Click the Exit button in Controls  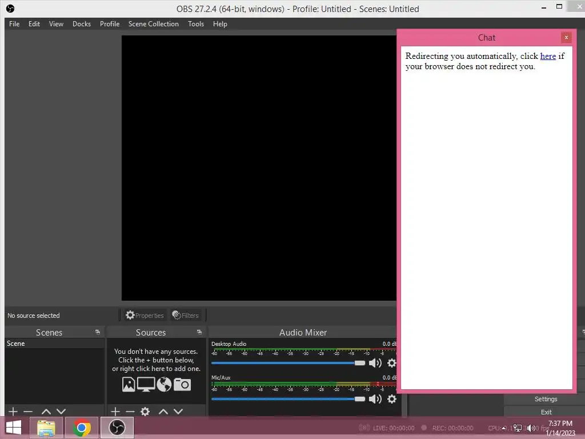tap(546, 412)
